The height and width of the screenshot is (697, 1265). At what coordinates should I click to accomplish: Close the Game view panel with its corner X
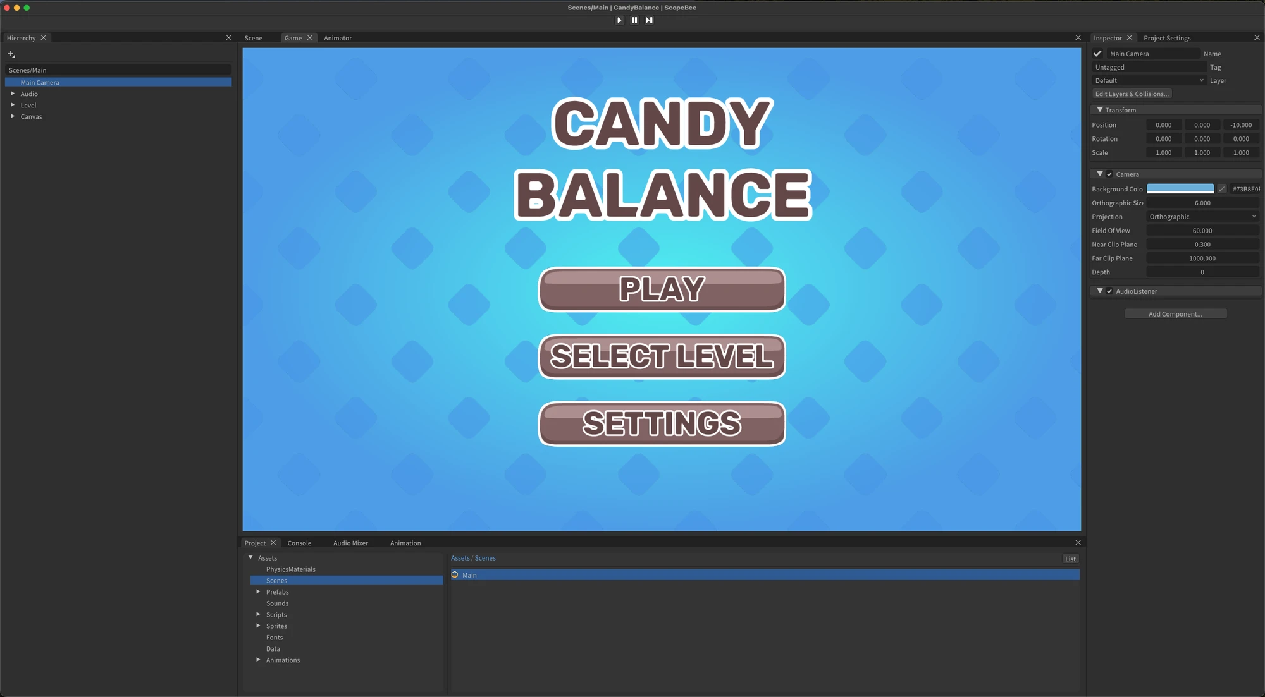[1078, 38]
